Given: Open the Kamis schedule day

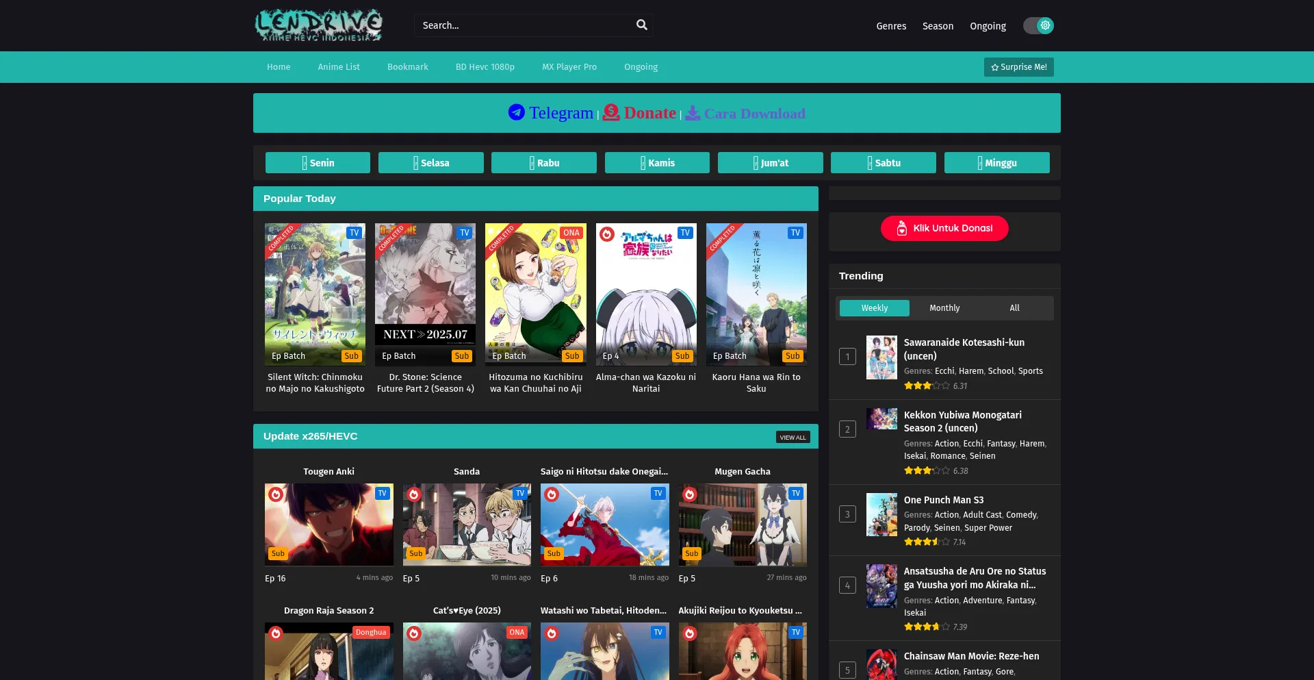Looking at the screenshot, I should click(x=657, y=163).
